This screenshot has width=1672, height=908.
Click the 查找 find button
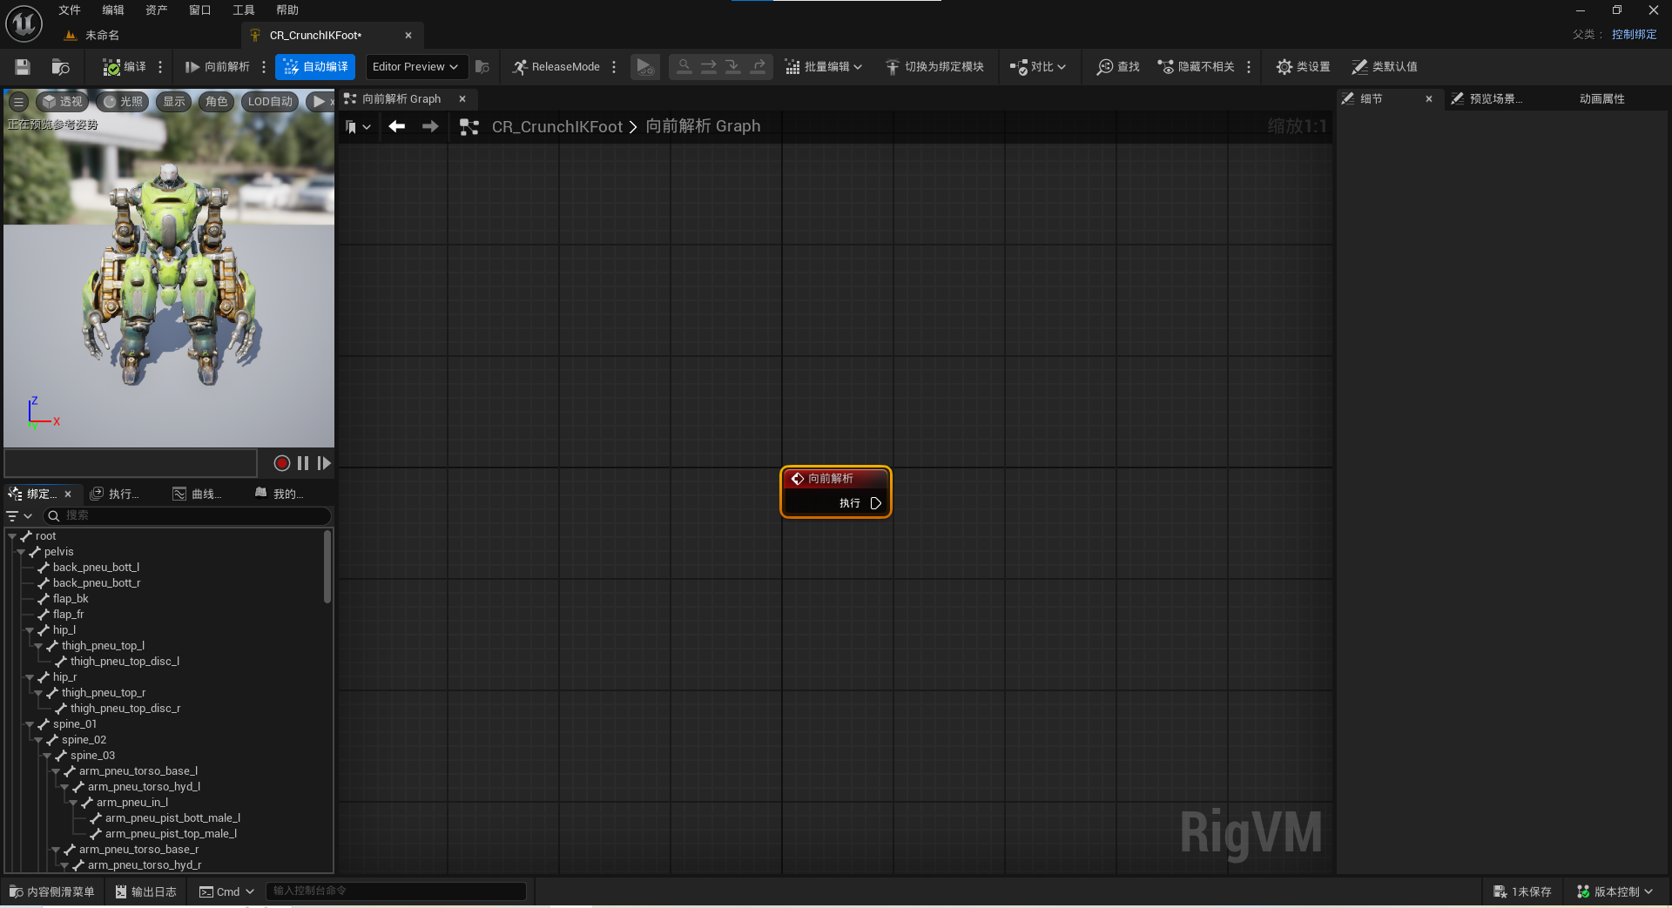[x=1118, y=67]
